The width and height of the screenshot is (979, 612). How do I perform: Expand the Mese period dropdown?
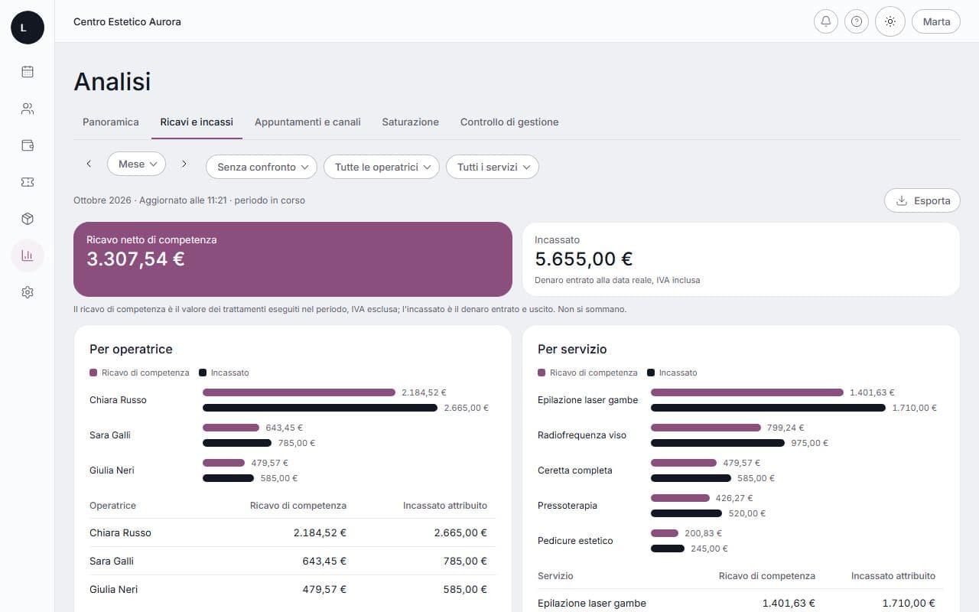pyautogui.click(x=137, y=164)
